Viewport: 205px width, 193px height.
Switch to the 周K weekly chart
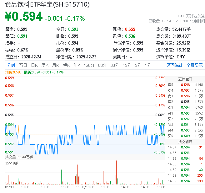pos(45,65)
